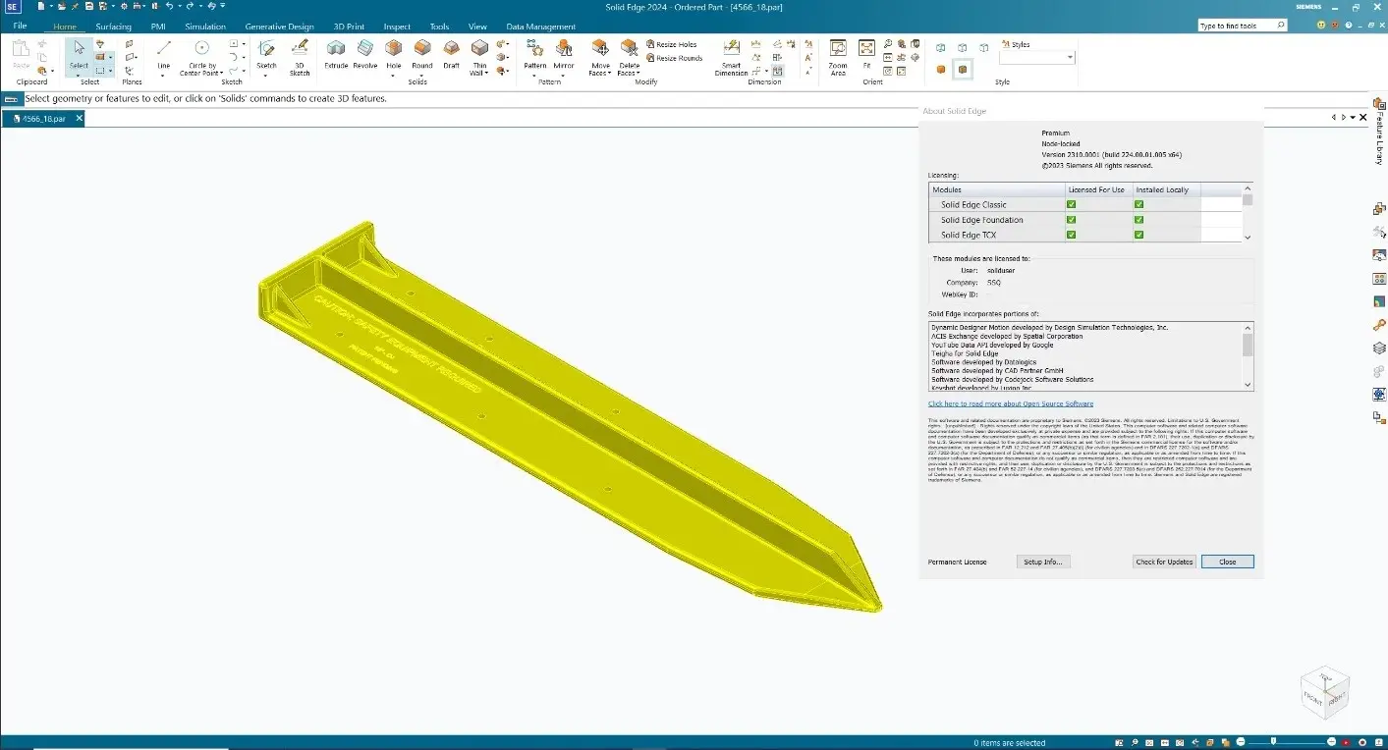Switch to the 3D Print tab
The height and width of the screenshot is (750, 1388).
348,27
